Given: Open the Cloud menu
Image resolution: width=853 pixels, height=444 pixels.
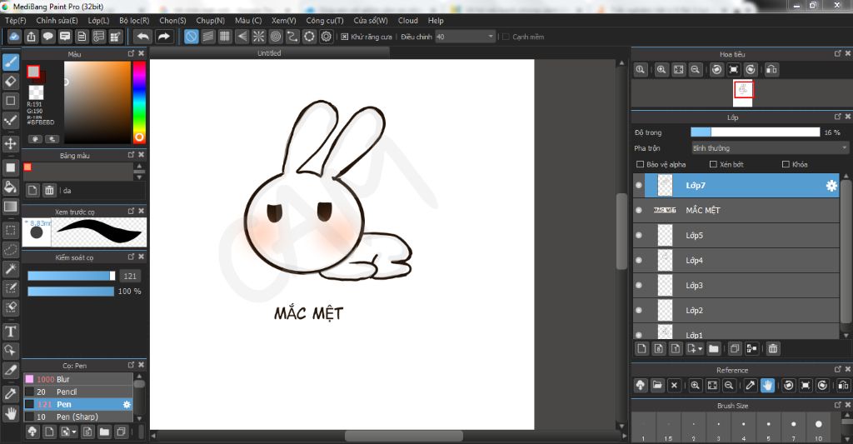Looking at the screenshot, I should pyautogui.click(x=408, y=20).
